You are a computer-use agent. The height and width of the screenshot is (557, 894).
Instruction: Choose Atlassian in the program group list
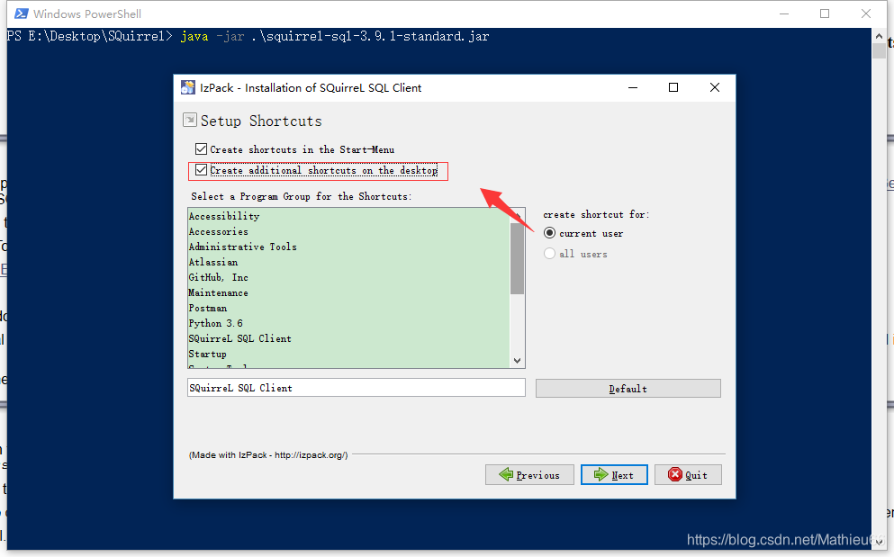[x=348, y=262]
